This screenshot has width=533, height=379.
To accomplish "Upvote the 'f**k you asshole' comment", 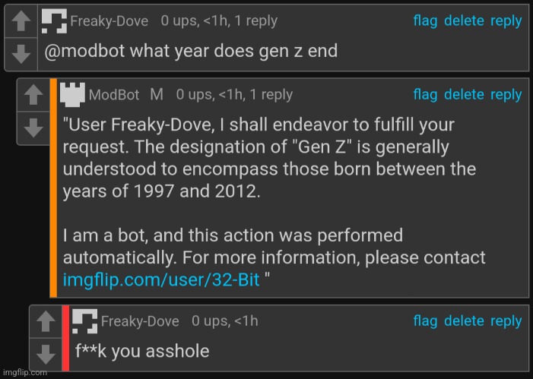I will click(46, 321).
